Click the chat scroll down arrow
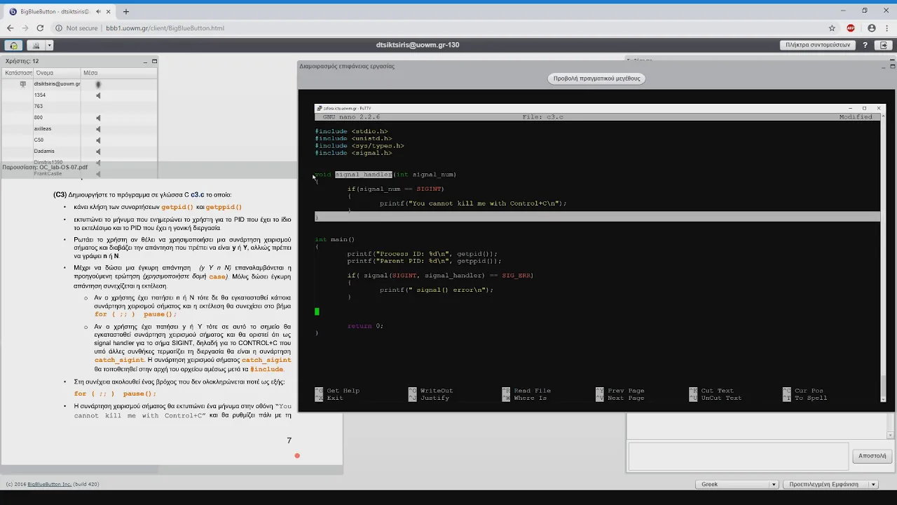The width and height of the screenshot is (897, 505). click(x=891, y=436)
